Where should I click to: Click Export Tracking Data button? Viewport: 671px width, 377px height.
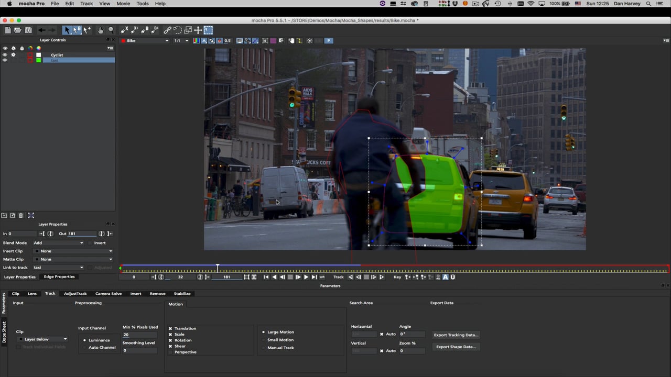pos(456,335)
